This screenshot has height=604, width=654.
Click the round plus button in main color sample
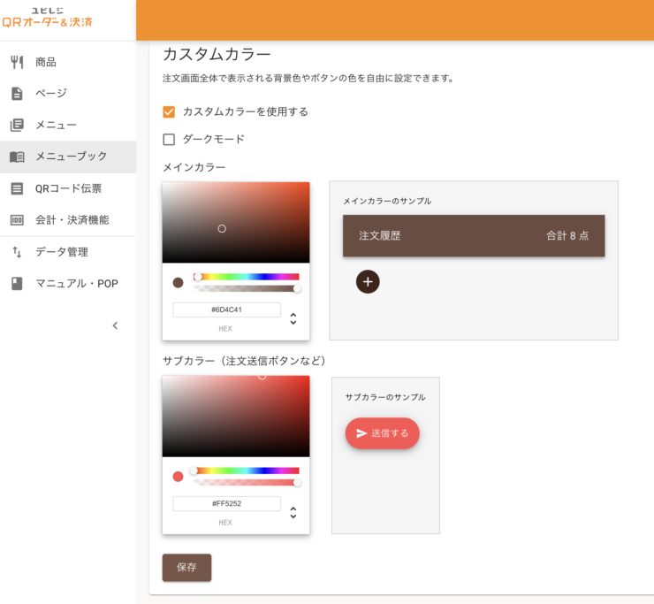[x=368, y=282]
